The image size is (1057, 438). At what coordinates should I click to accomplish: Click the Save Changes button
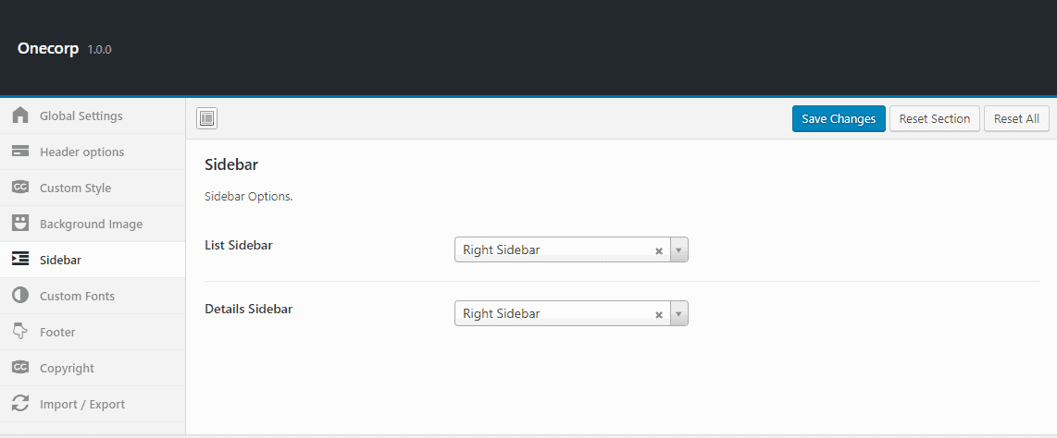(839, 118)
